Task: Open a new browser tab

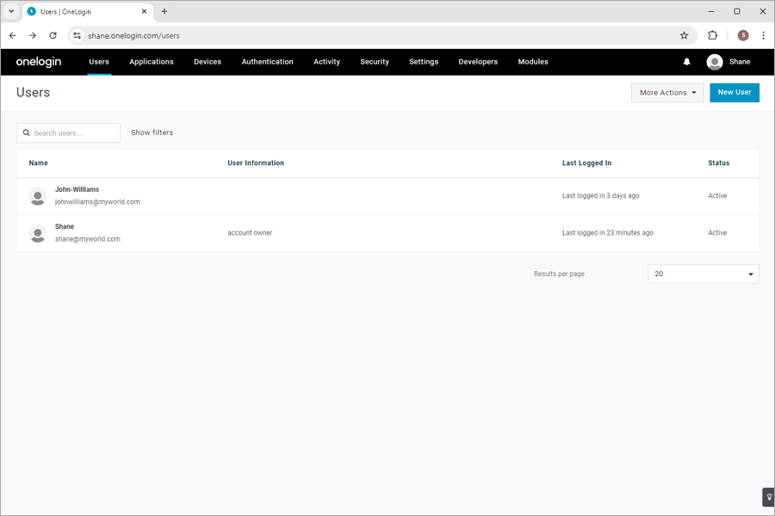Action: 164,11
